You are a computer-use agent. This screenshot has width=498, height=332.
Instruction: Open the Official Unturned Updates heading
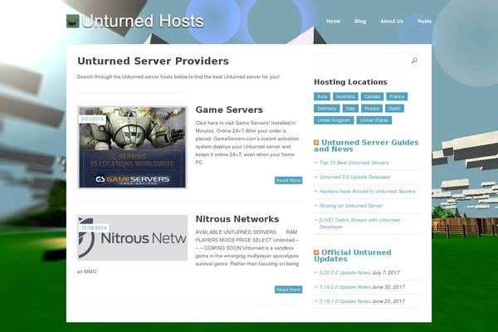click(353, 256)
